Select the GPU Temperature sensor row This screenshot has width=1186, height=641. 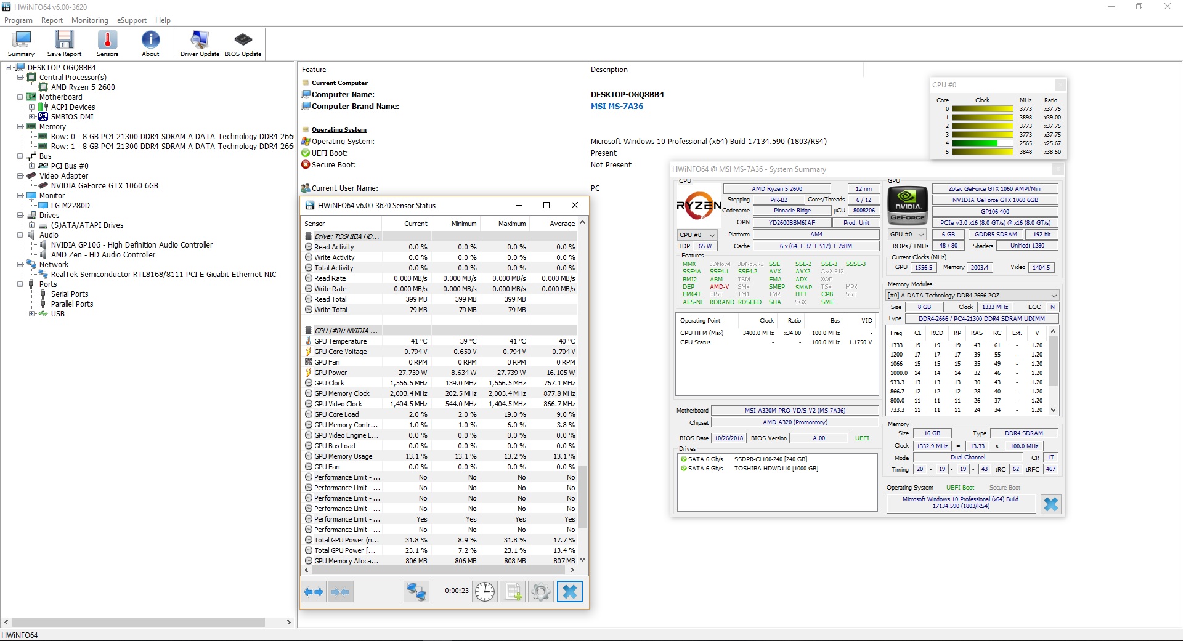440,341
